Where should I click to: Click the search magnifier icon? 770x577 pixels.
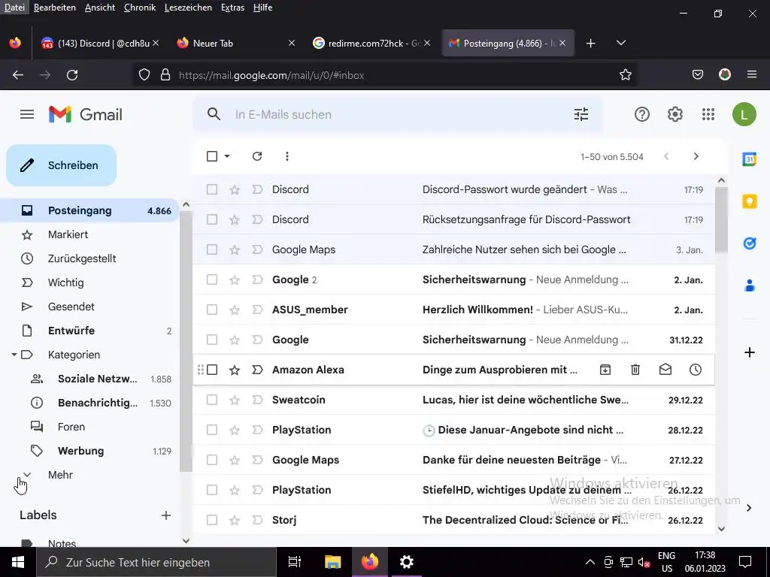214,114
